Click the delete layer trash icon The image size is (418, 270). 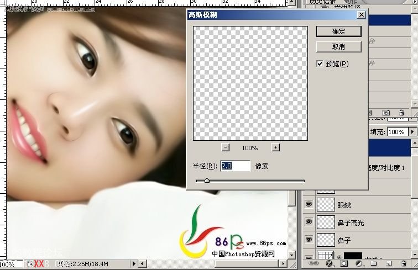(x=403, y=264)
